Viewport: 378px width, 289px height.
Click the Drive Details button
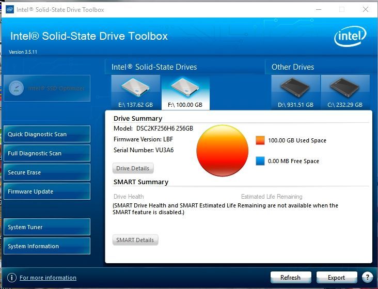(x=133, y=168)
